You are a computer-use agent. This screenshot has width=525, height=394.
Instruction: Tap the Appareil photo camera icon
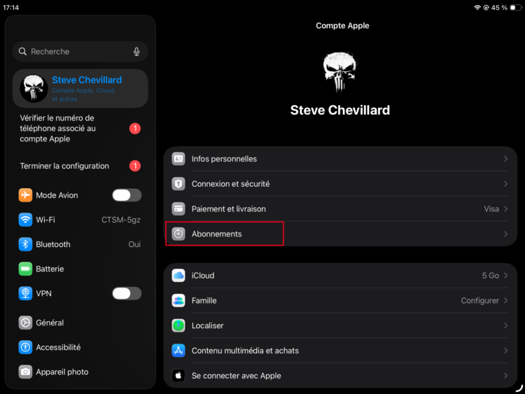coord(25,372)
